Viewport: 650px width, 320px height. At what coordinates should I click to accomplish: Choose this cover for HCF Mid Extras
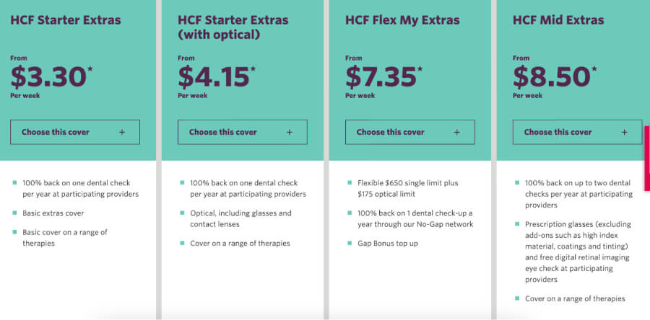coord(558,133)
